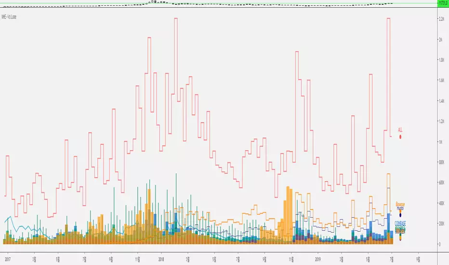Screen dimensions: 449x265
Task: Select the Binance series label
Action: coord(400,204)
